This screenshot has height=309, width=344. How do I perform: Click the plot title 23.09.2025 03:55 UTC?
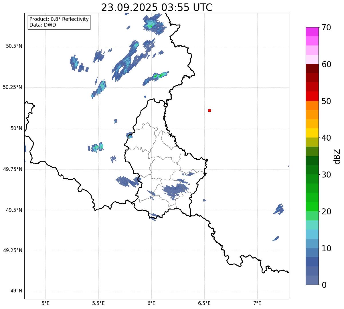coord(157,7)
